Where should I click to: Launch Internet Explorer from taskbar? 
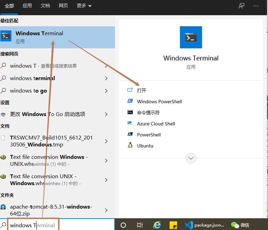point(157,225)
